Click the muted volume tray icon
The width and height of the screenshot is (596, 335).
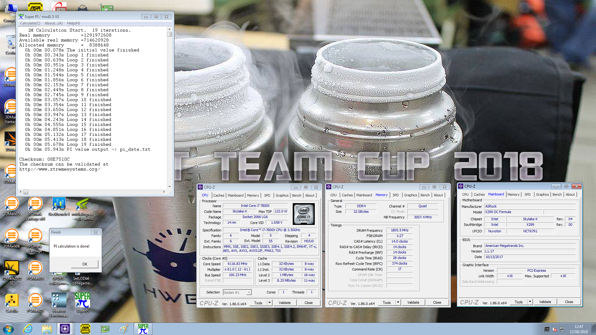[x=554, y=329]
